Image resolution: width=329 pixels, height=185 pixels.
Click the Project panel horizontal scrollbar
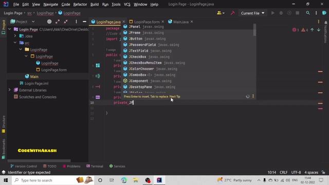(x=39, y=161)
